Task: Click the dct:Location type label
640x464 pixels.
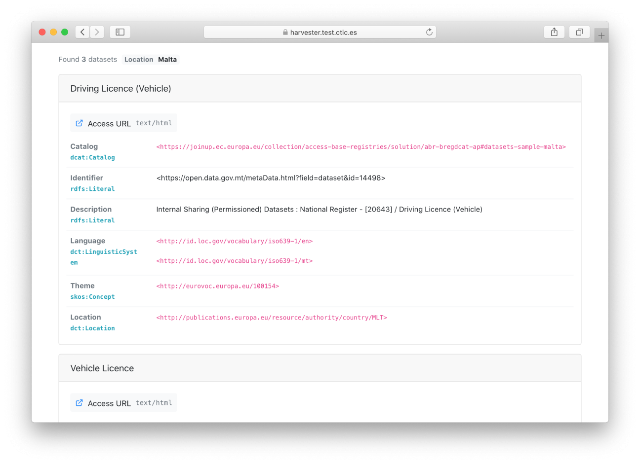Action: point(92,328)
